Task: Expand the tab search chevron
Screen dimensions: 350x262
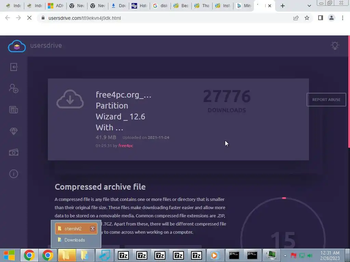Action: (x=309, y=6)
